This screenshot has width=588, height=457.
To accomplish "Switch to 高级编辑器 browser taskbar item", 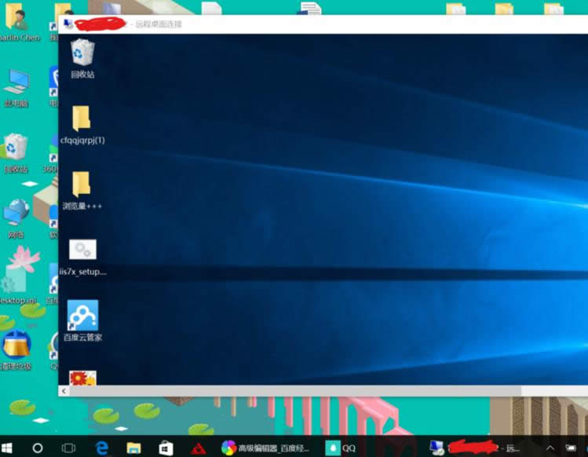I will pos(265,448).
